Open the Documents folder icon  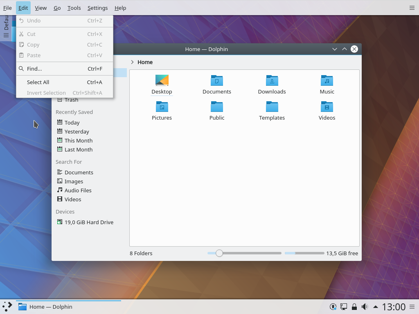[217, 80]
